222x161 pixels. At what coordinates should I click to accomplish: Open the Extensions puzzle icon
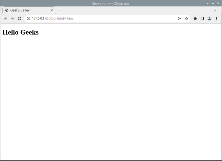tap(195, 18)
